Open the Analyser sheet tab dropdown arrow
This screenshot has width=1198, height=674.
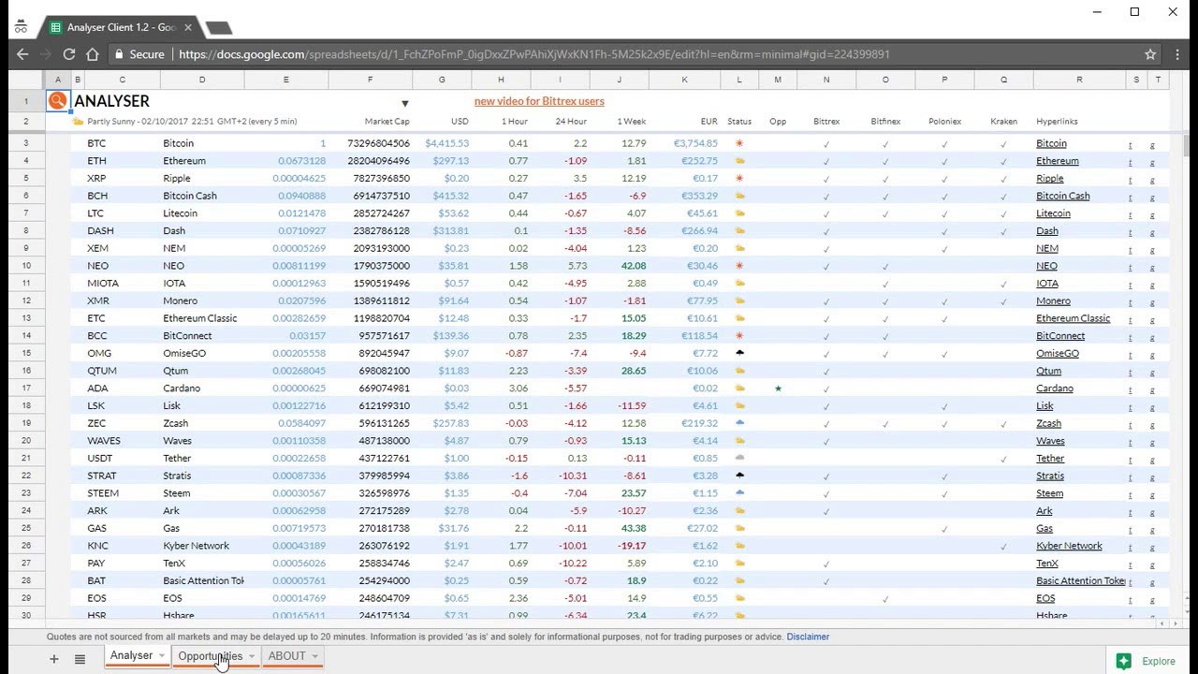click(162, 656)
